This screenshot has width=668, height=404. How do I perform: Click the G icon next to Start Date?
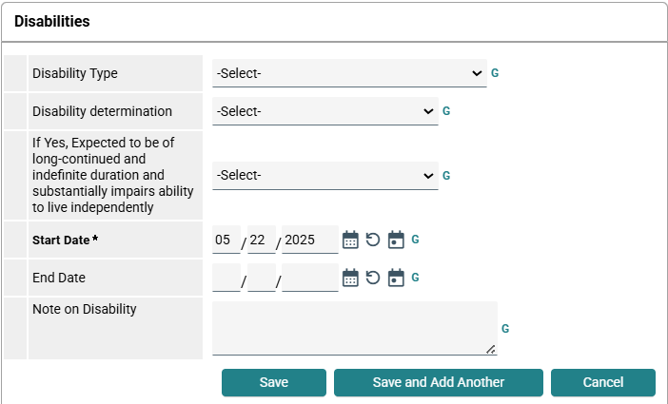[x=415, y=240]
